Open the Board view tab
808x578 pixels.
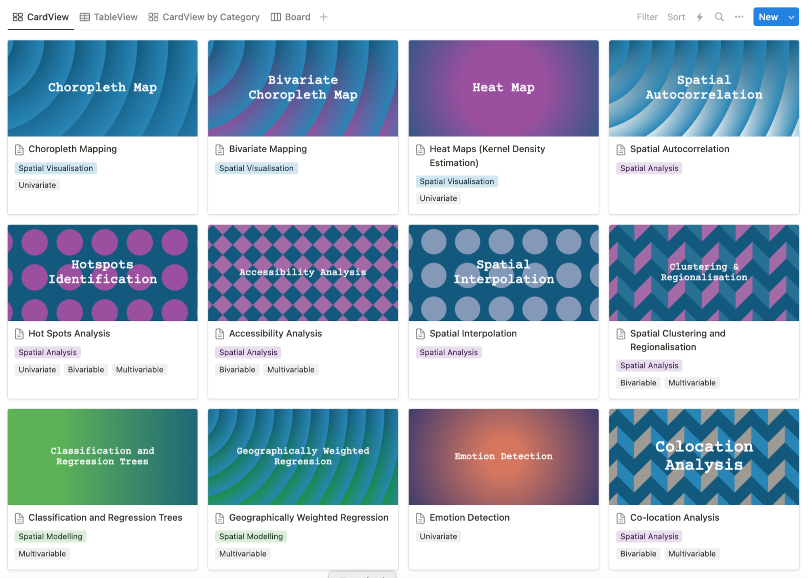pos(291,17)
